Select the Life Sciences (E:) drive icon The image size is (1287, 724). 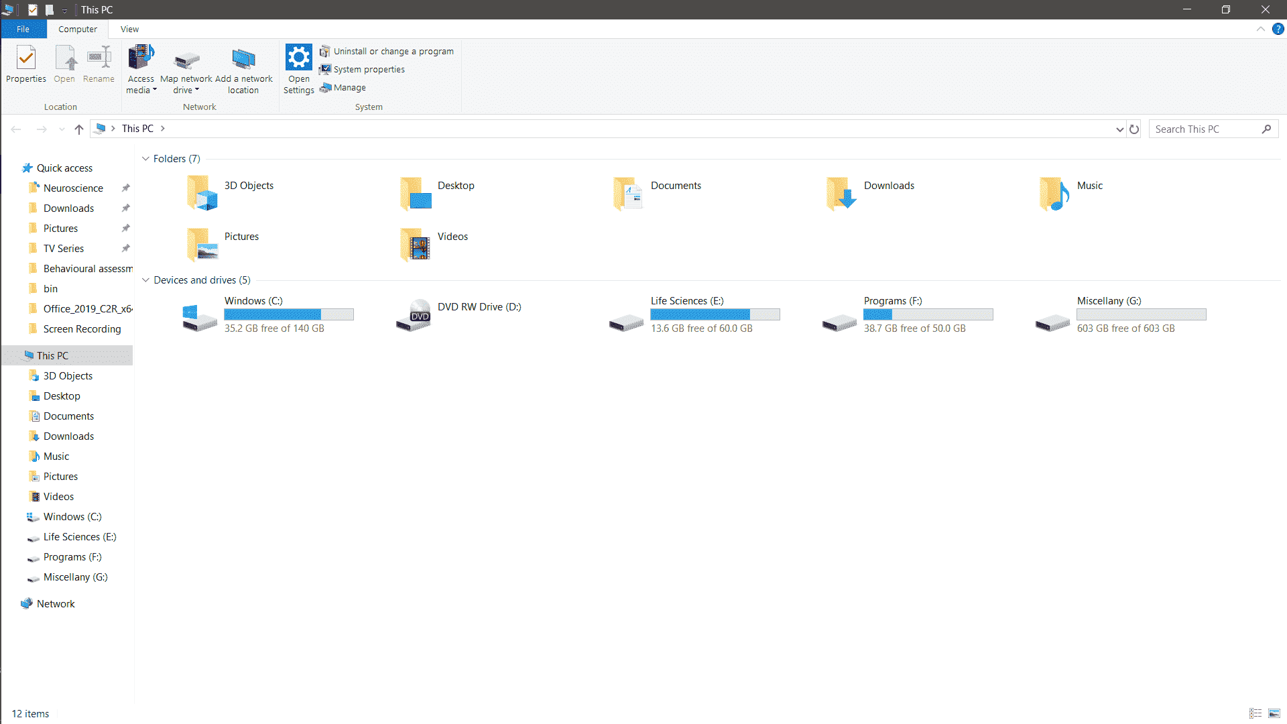[x=626, y=323]
